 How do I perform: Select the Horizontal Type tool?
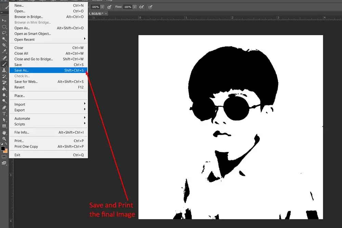coord(4,113)
